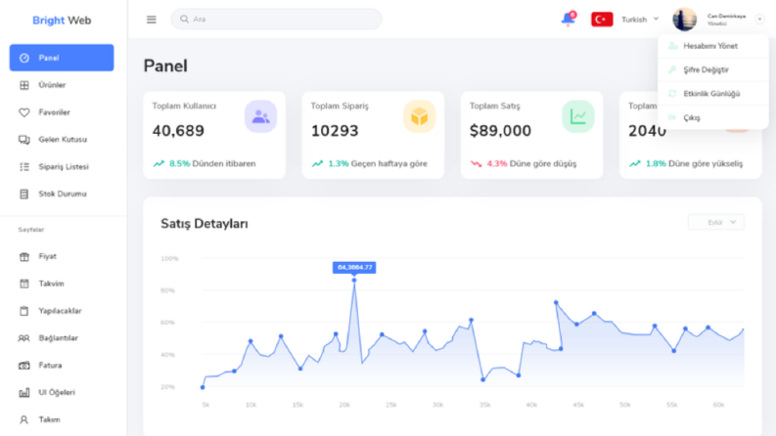Click the Can Demirkaya user name
Viewport: 776px width, 436px height.
pos(726,17)
